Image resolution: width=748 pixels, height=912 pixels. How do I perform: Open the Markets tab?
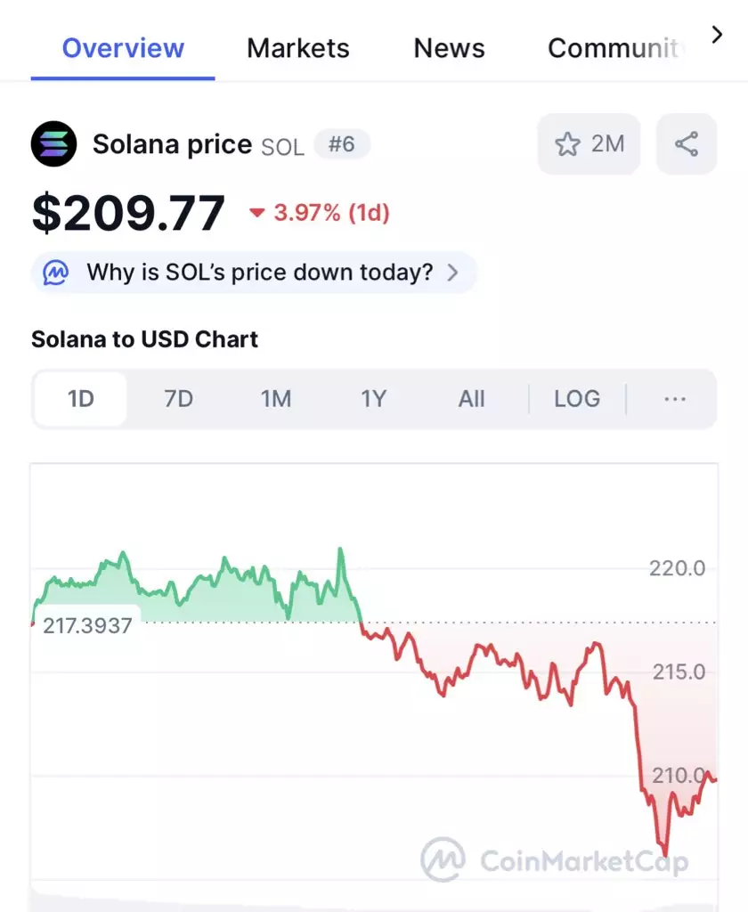click(297, 48)
